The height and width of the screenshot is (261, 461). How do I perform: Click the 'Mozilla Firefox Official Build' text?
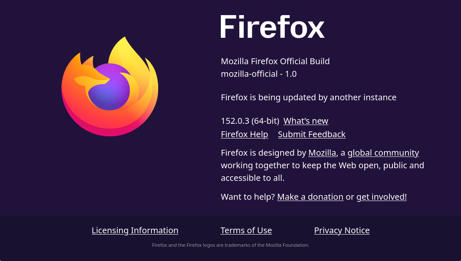coord(275,61)
